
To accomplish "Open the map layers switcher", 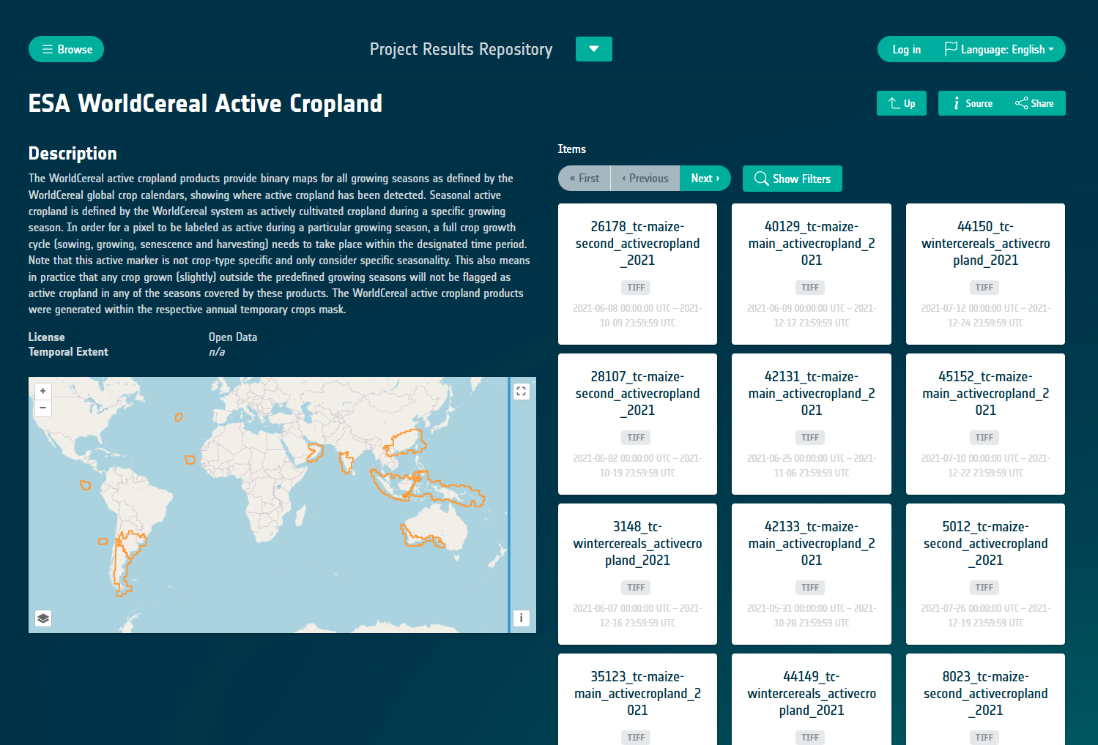I will (43, 618).
